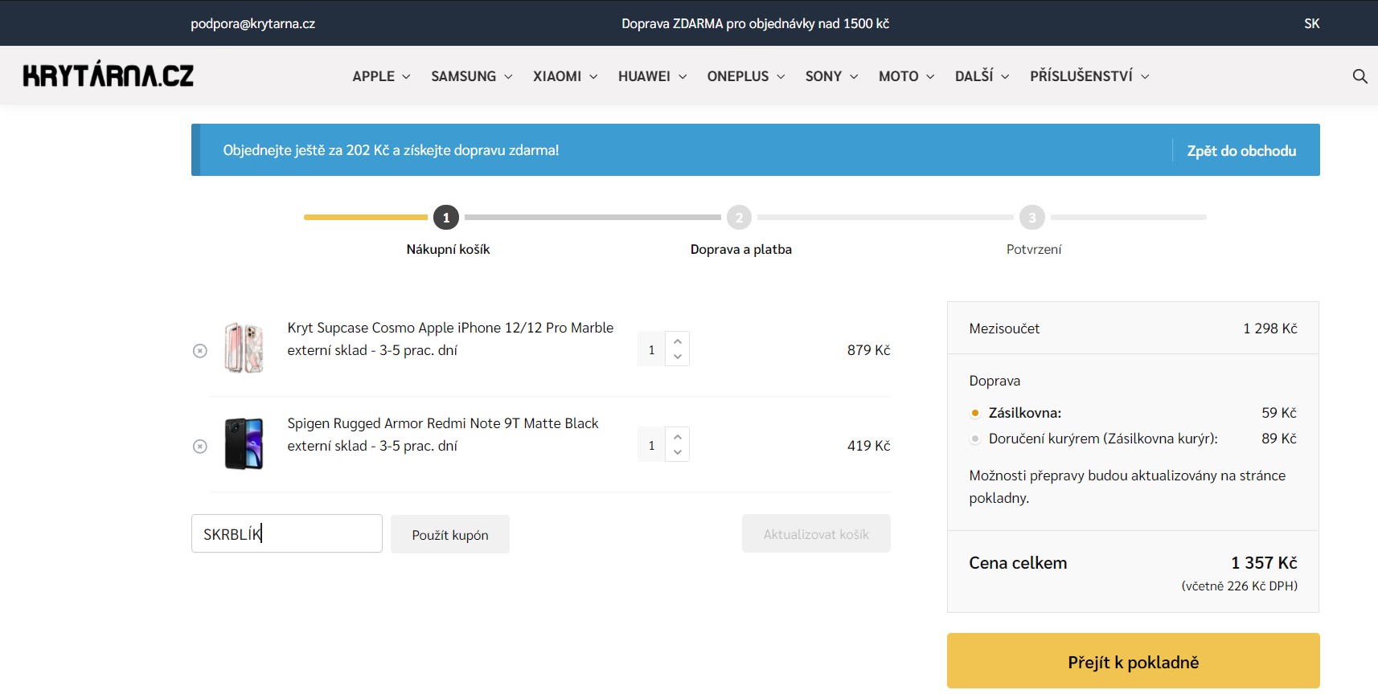Open the Krytárna.cz logo homepage
1378x694 pixels.
coord(109,75)
